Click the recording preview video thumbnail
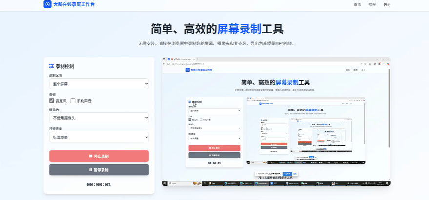Viewport: 429px width, 200px height. 276,122
